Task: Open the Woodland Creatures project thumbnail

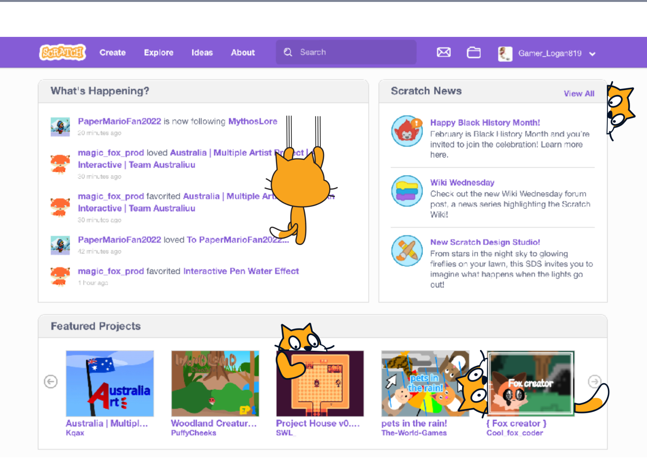Action: (215, 383)
